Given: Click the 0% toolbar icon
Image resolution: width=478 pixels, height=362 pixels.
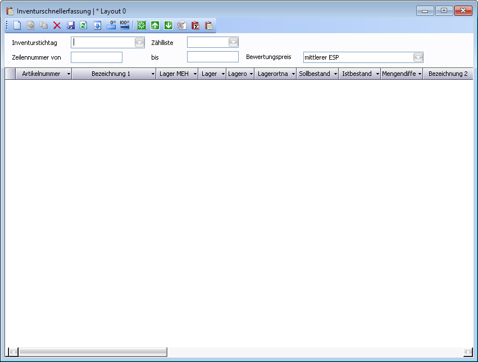Looking at the screenshot, I should 111,25.
